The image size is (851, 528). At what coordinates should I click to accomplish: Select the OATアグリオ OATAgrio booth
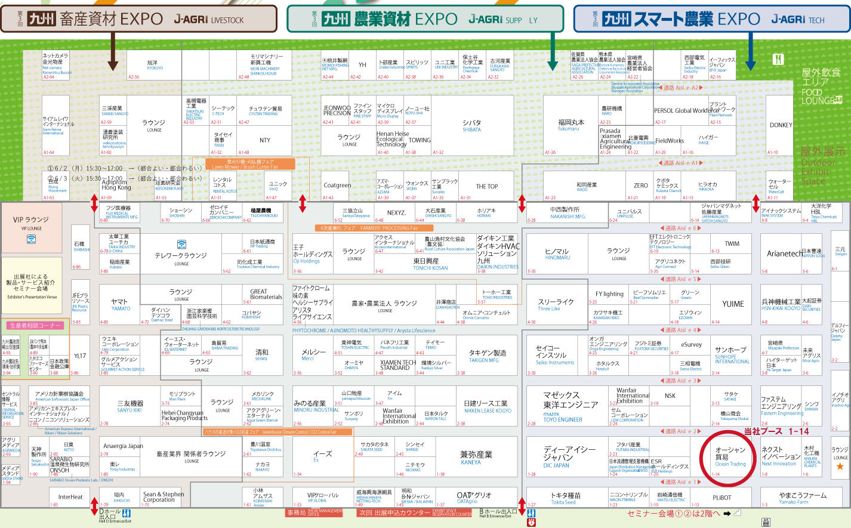point(476,497)
